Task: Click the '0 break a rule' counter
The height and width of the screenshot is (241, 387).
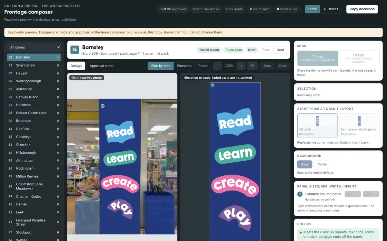Action: pos(287,9)
